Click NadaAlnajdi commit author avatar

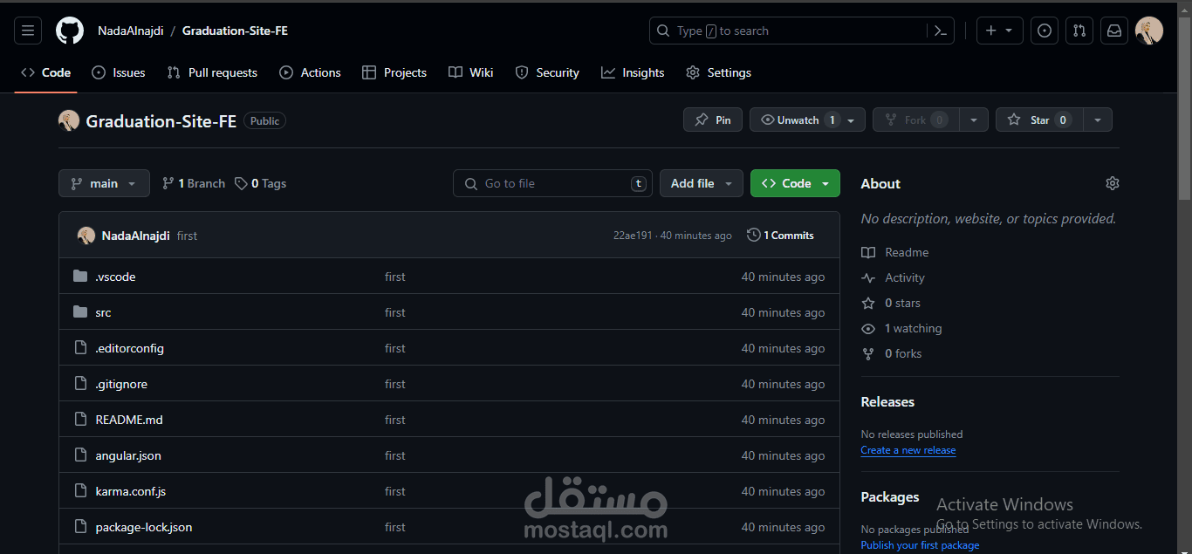click(86, 236)
